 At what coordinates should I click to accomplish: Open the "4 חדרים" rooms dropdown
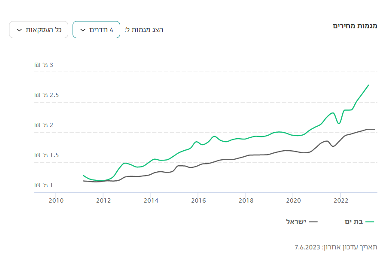tap(96, 30)
